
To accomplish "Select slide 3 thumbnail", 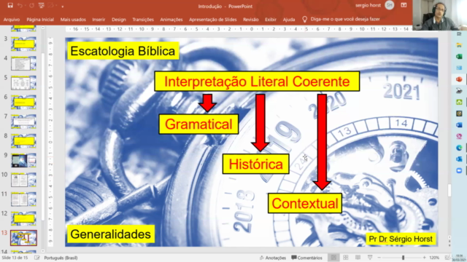I will pos(23,44).
